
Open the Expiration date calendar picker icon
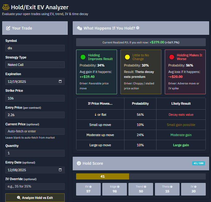point(60,81)
